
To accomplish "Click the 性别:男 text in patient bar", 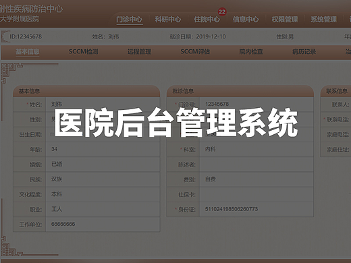I will 285,36.
